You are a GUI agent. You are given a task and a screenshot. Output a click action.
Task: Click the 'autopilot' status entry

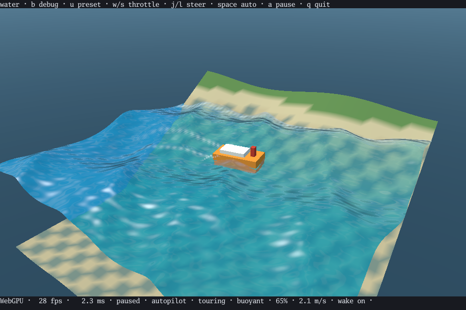169,301
